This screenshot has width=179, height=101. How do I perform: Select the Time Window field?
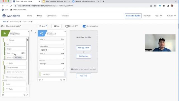click(x=15, y=67)
